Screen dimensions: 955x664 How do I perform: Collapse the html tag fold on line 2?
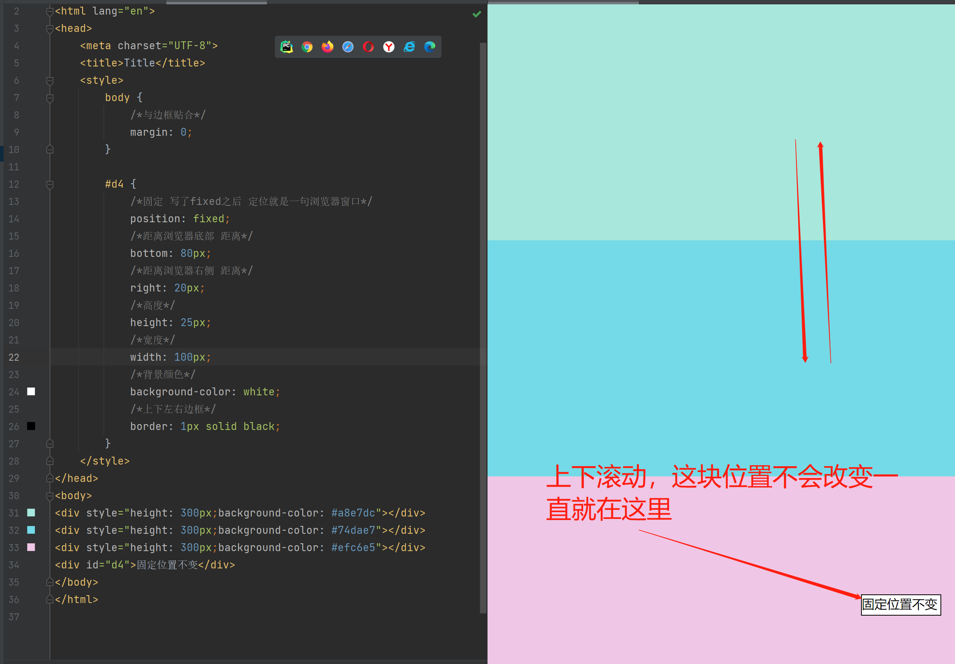50,11
